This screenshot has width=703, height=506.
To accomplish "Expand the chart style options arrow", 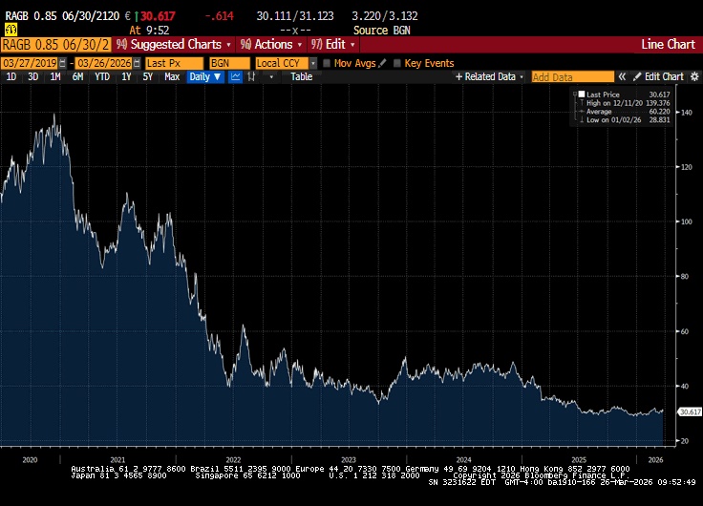I will coord(271,76).
